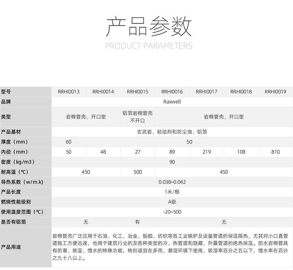Click the 产品基材 row label
This screenshot has width=293, height=270.
[x=11, y=132]
